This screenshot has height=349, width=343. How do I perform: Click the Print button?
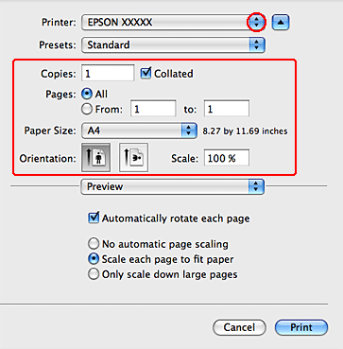click(301, 327)
